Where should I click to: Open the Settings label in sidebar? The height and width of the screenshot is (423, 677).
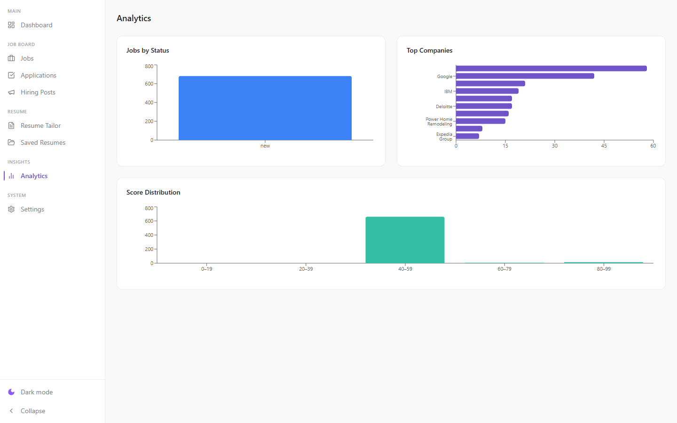[32, 209]
